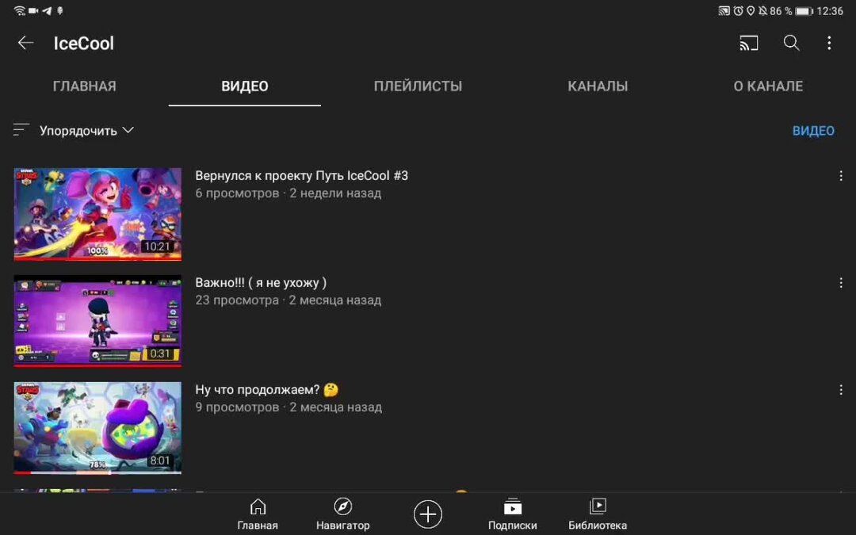
Task: Tap the alarm clock status icon
Action: (738, 11)
